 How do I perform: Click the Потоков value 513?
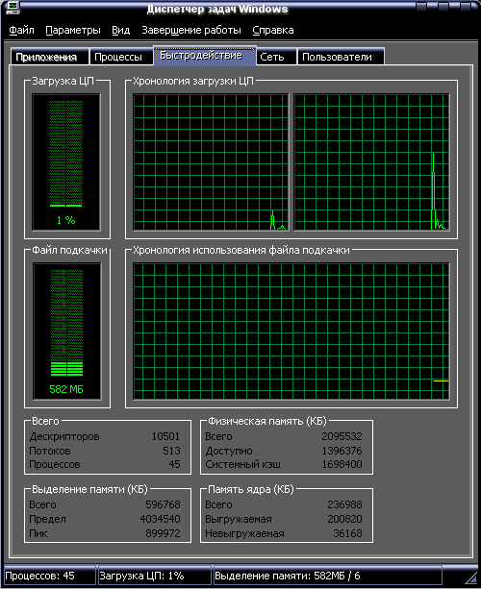[x=171, y=451]
